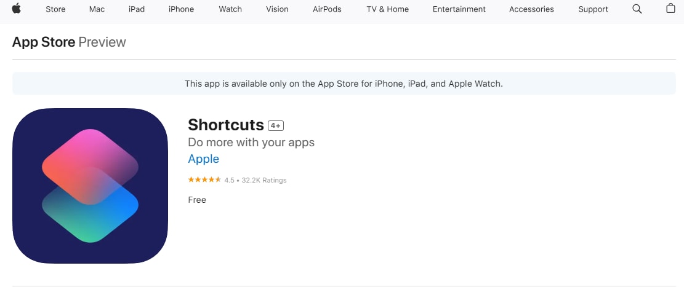Open the search magnifier icon
Viewport: 684px width, 287px height.
coord(637,9)
